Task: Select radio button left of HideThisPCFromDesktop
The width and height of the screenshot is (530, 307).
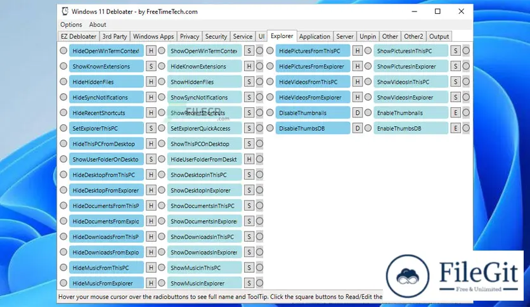Action: (63, 144)
